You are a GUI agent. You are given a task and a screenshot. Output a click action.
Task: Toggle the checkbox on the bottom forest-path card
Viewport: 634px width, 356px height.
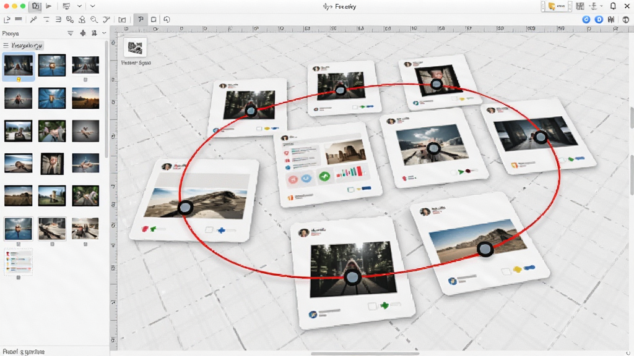point(372,307)
